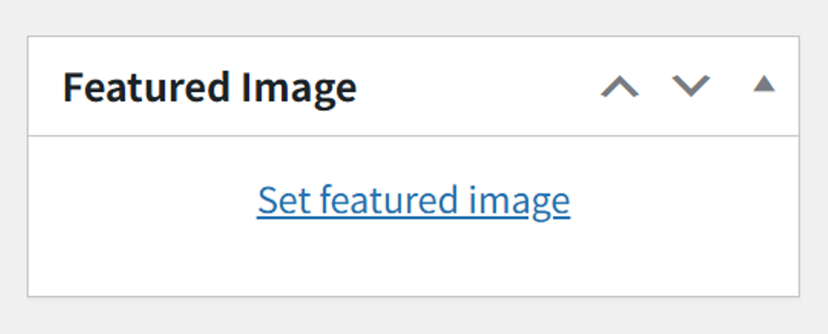
Task: Click the Featured Image heading text
Action: (209, 87)
